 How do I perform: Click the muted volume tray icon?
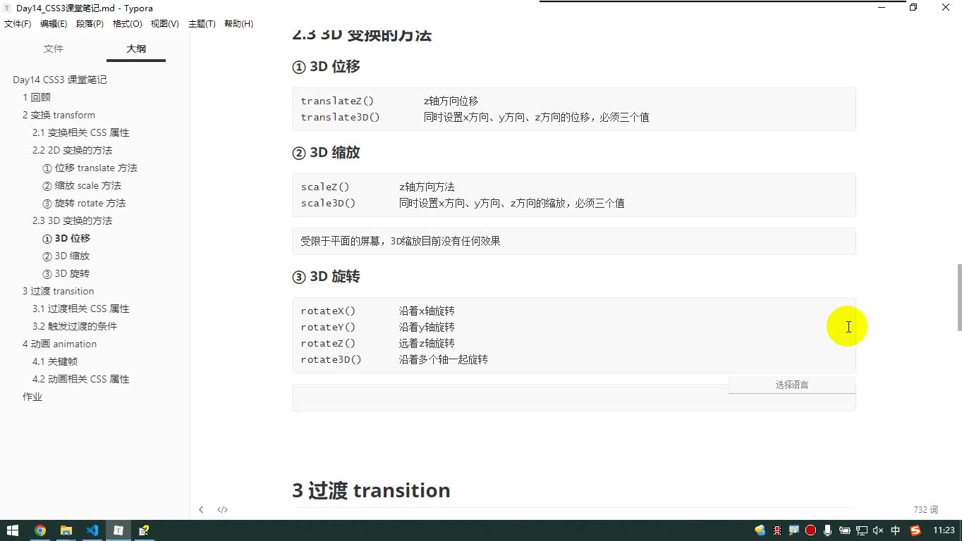(x=878, y=530)
